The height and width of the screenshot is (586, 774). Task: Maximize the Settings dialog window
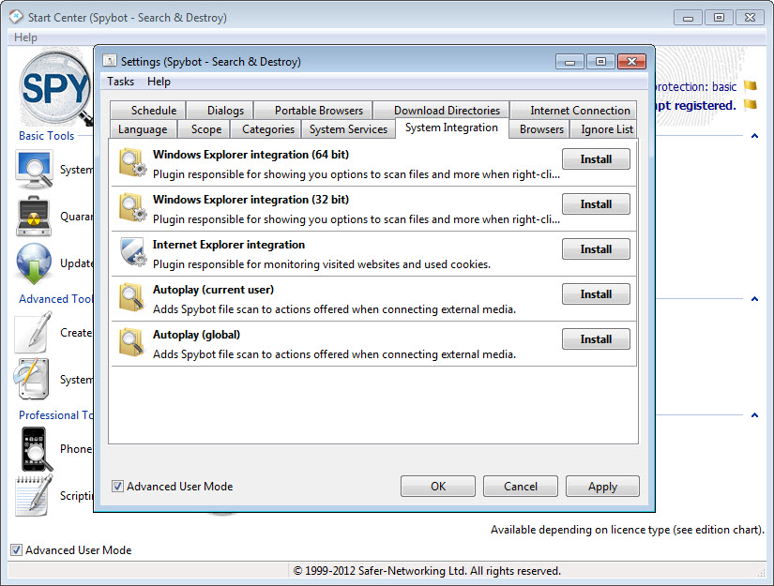coord(600,62)
